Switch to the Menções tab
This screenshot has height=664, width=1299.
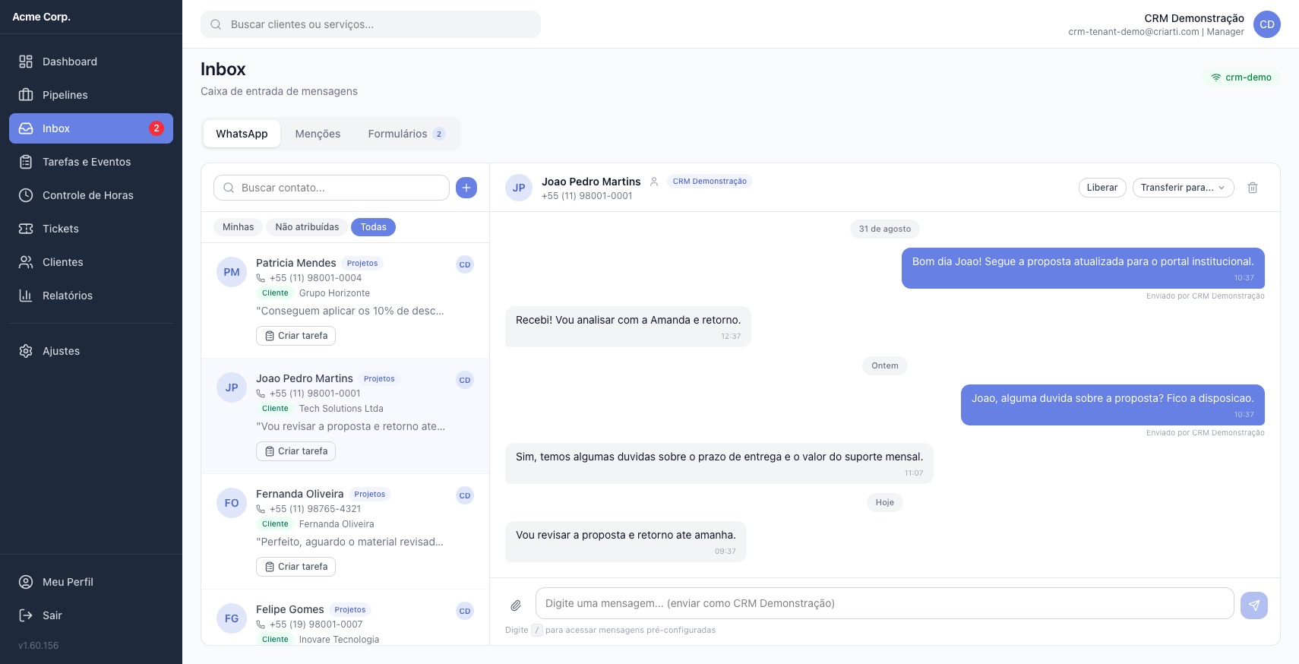click(x=318, y=134)
